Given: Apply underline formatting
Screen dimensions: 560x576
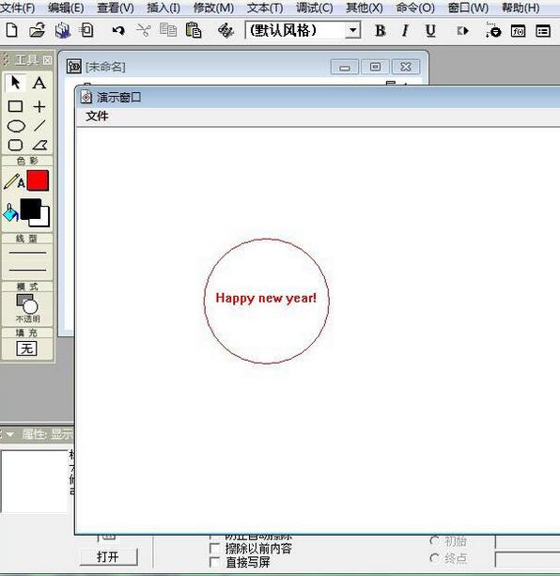Looking at the screenshot, I should click(430, 31).
